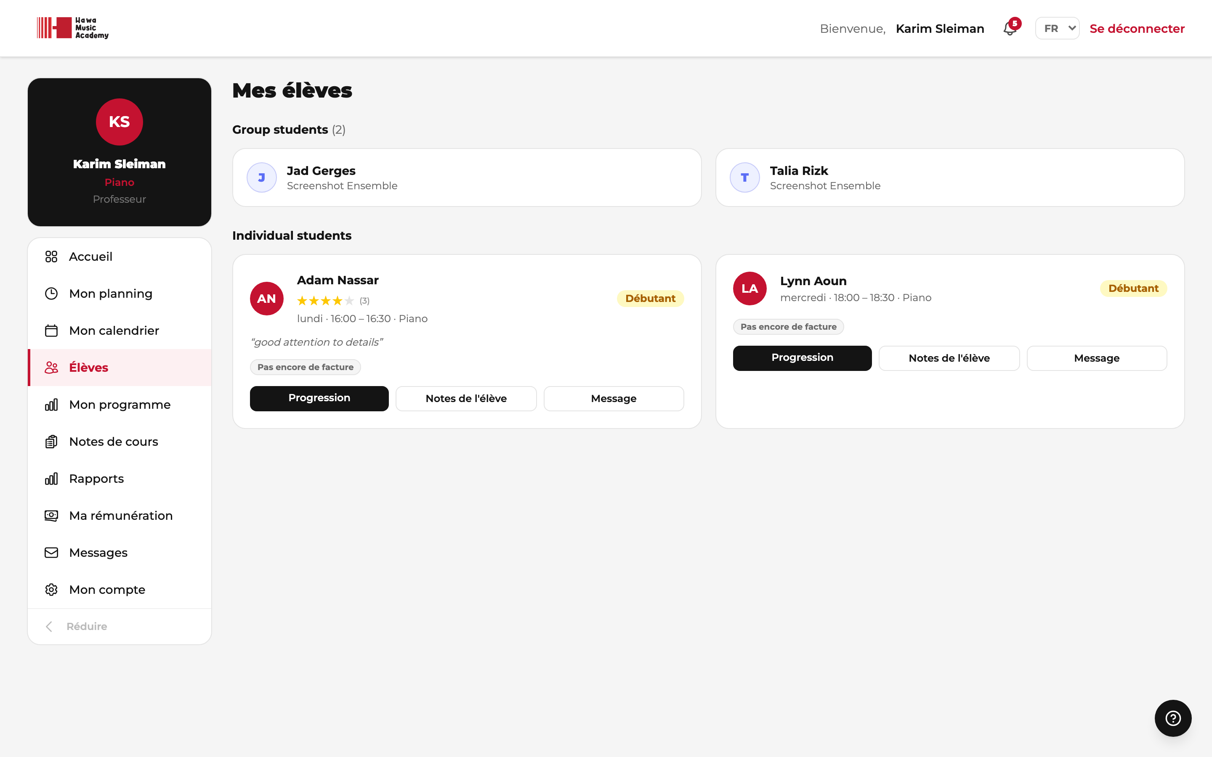This screenshot has height=757, width=1212.
Task: Open Mon planning menu item
Action: (x=119, y=294)
